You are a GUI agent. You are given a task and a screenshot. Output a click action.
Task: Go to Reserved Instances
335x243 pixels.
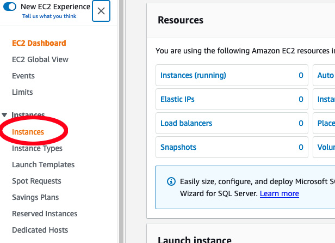click(45, 214)
